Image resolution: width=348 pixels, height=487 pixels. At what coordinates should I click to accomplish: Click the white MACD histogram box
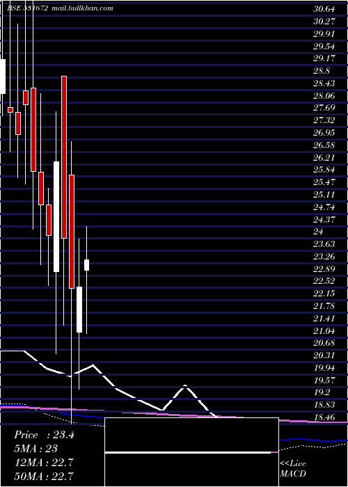(x=191, y=452)
